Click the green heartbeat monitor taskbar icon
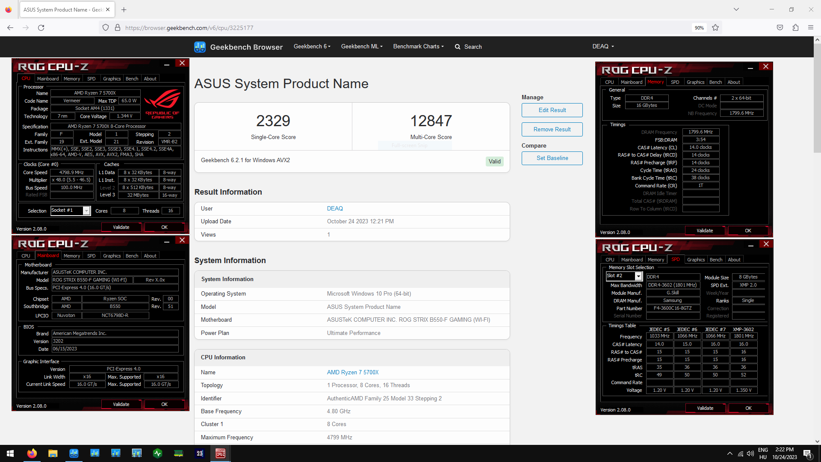The height and width of the screenshot is (462, 821). pos(157,453)
